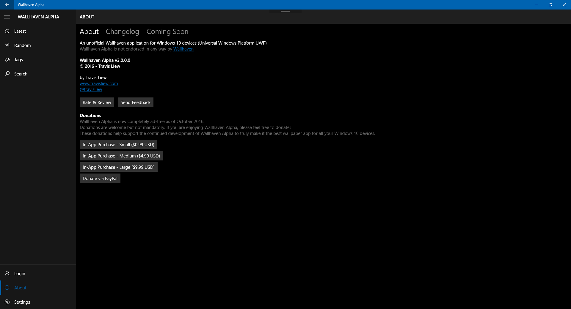Viewport: 571px width, 309px height.
Task: Click Donate via PayPal button
Action: [100, 178]
